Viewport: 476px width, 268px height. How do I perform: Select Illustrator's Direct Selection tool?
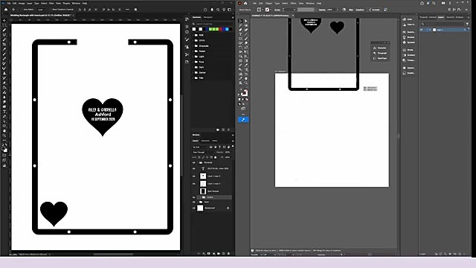tap(246, 21)
